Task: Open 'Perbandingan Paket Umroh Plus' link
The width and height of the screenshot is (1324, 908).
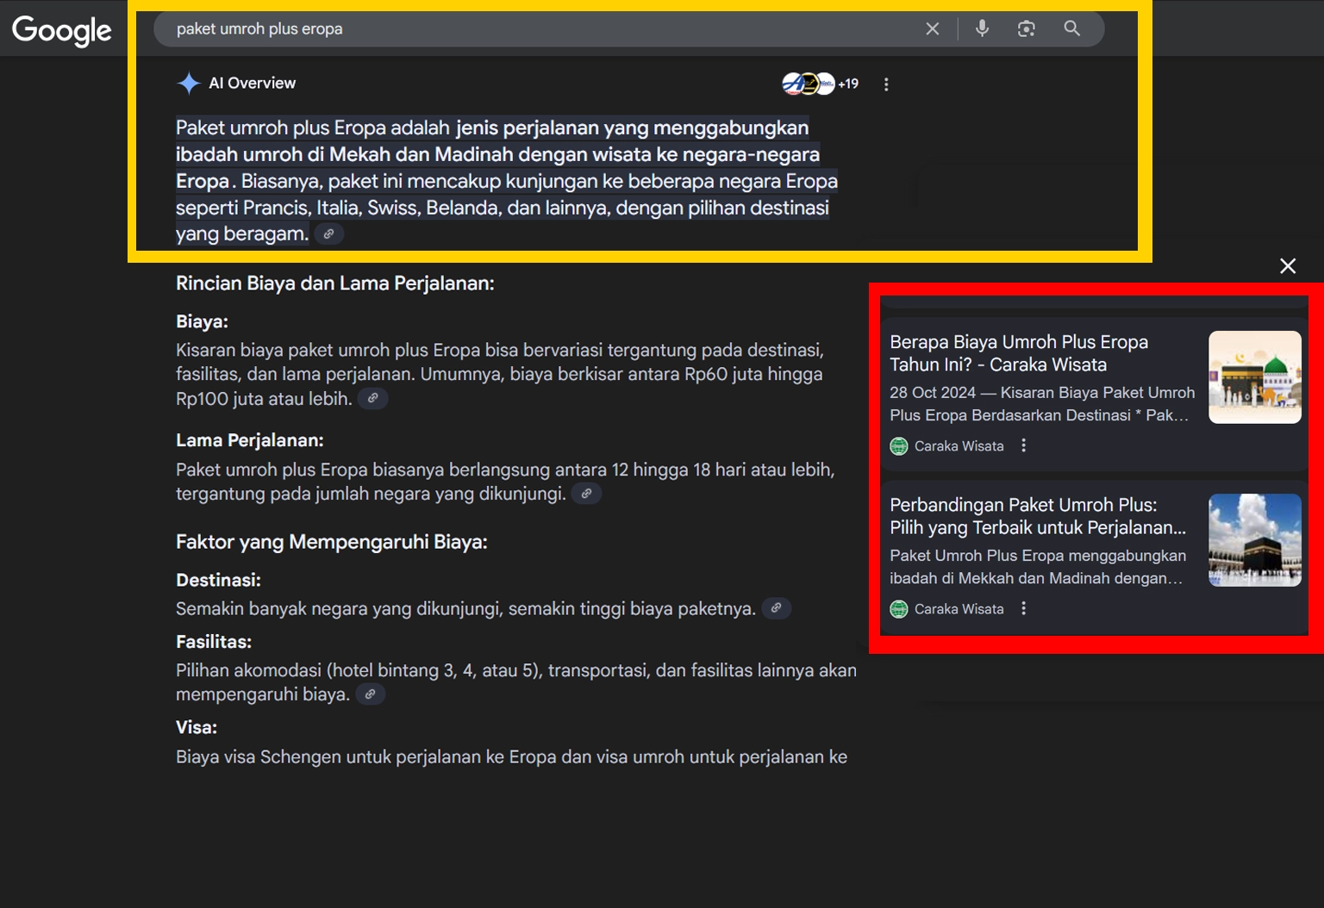Action: pyautogui.click(x=1038, y=516)
